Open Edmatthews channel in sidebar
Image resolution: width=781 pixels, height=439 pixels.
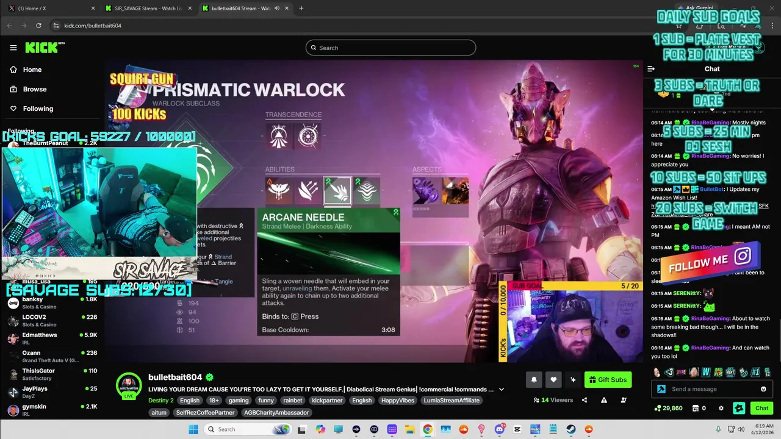(52, 338)
